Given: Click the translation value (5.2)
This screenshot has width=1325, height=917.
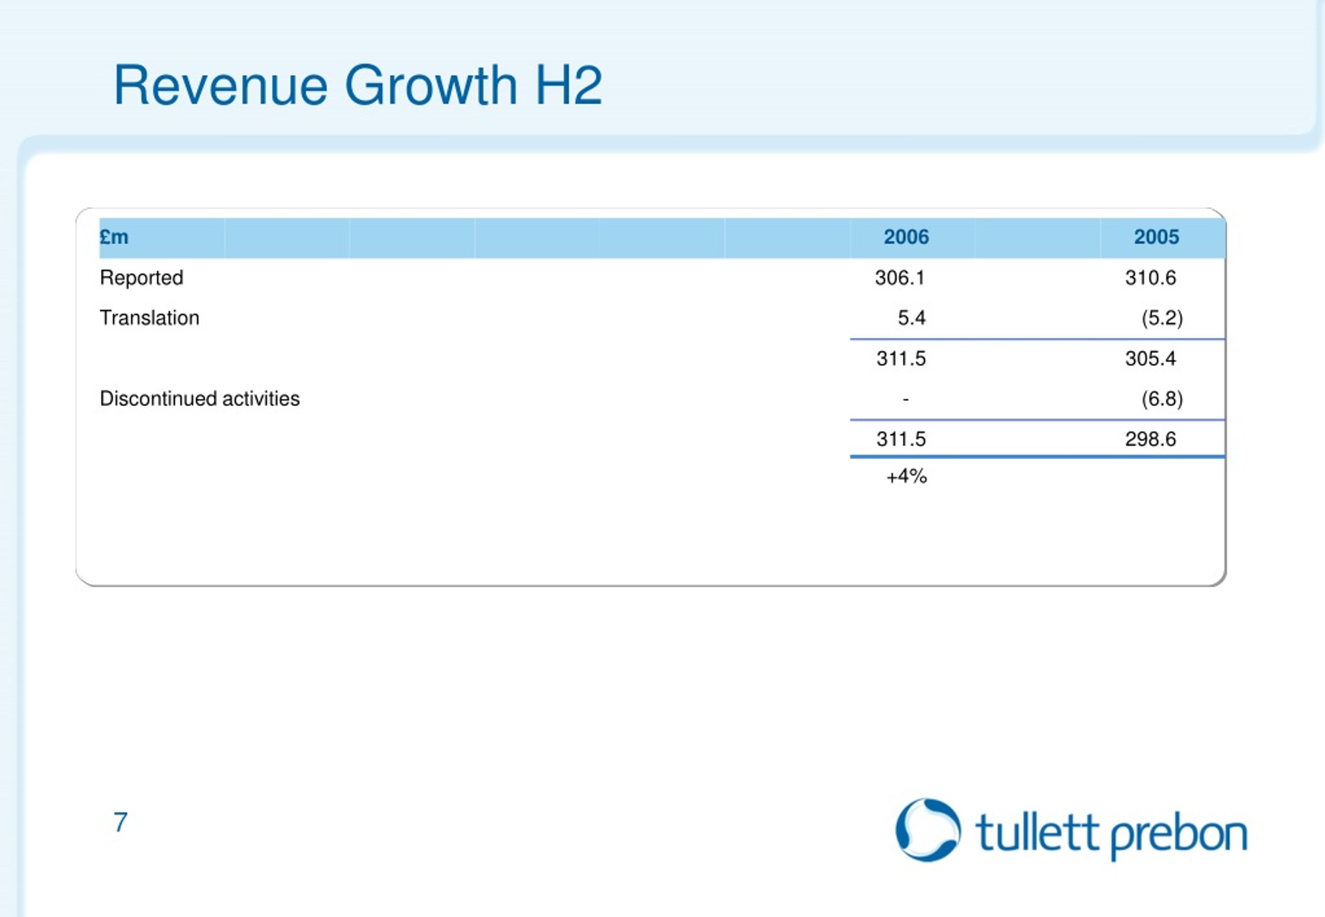Looking at the screenshot, I should [x=1162, y=318].
